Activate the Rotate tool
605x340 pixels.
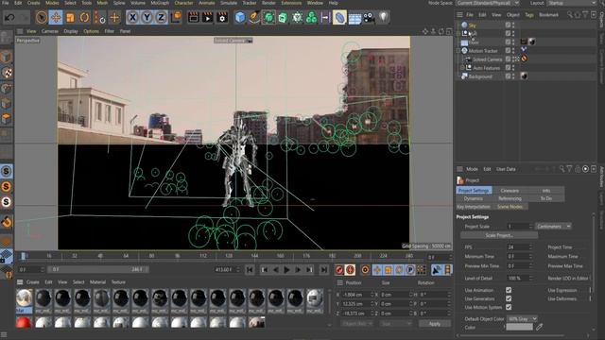[84, 17]
